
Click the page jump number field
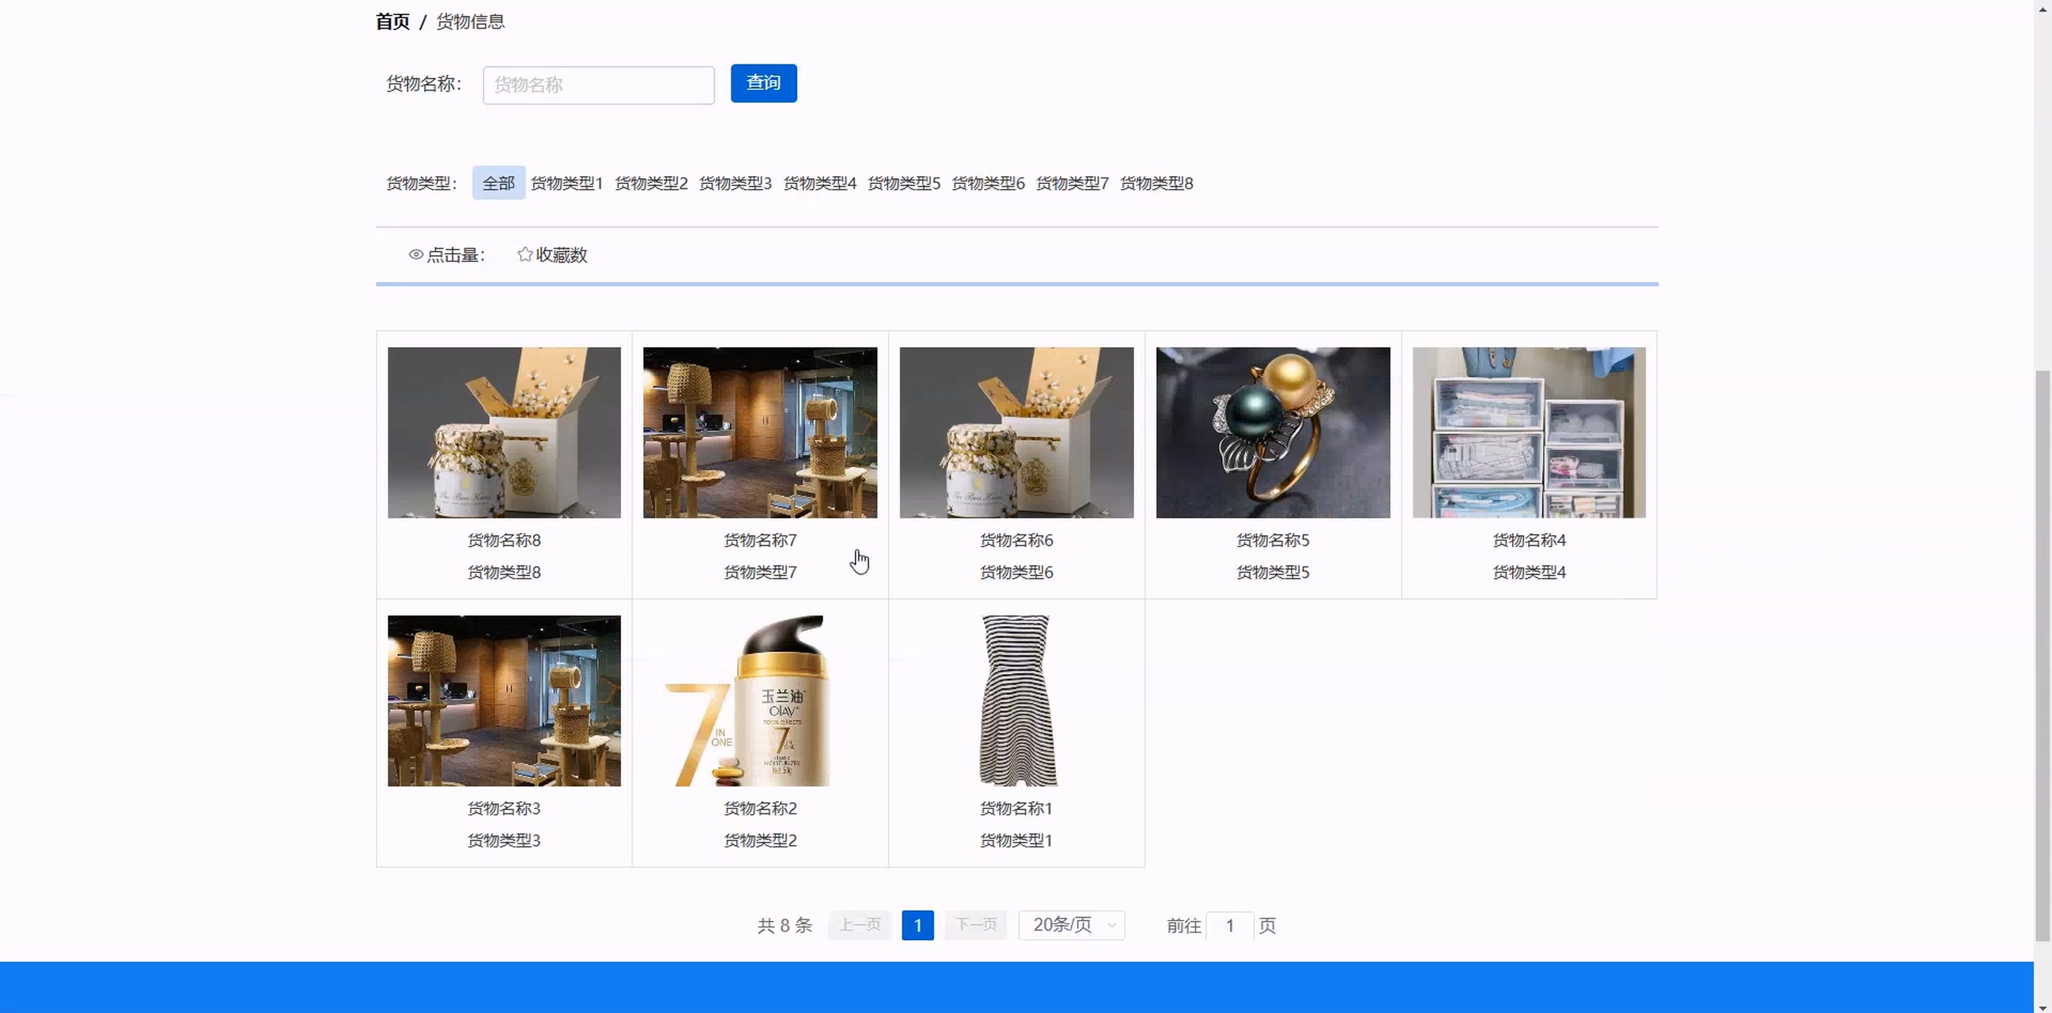click(1230, 926)
